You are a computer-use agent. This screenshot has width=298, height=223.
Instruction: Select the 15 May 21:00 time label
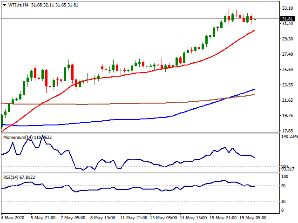pyautogui.click(x=223, y=218)
